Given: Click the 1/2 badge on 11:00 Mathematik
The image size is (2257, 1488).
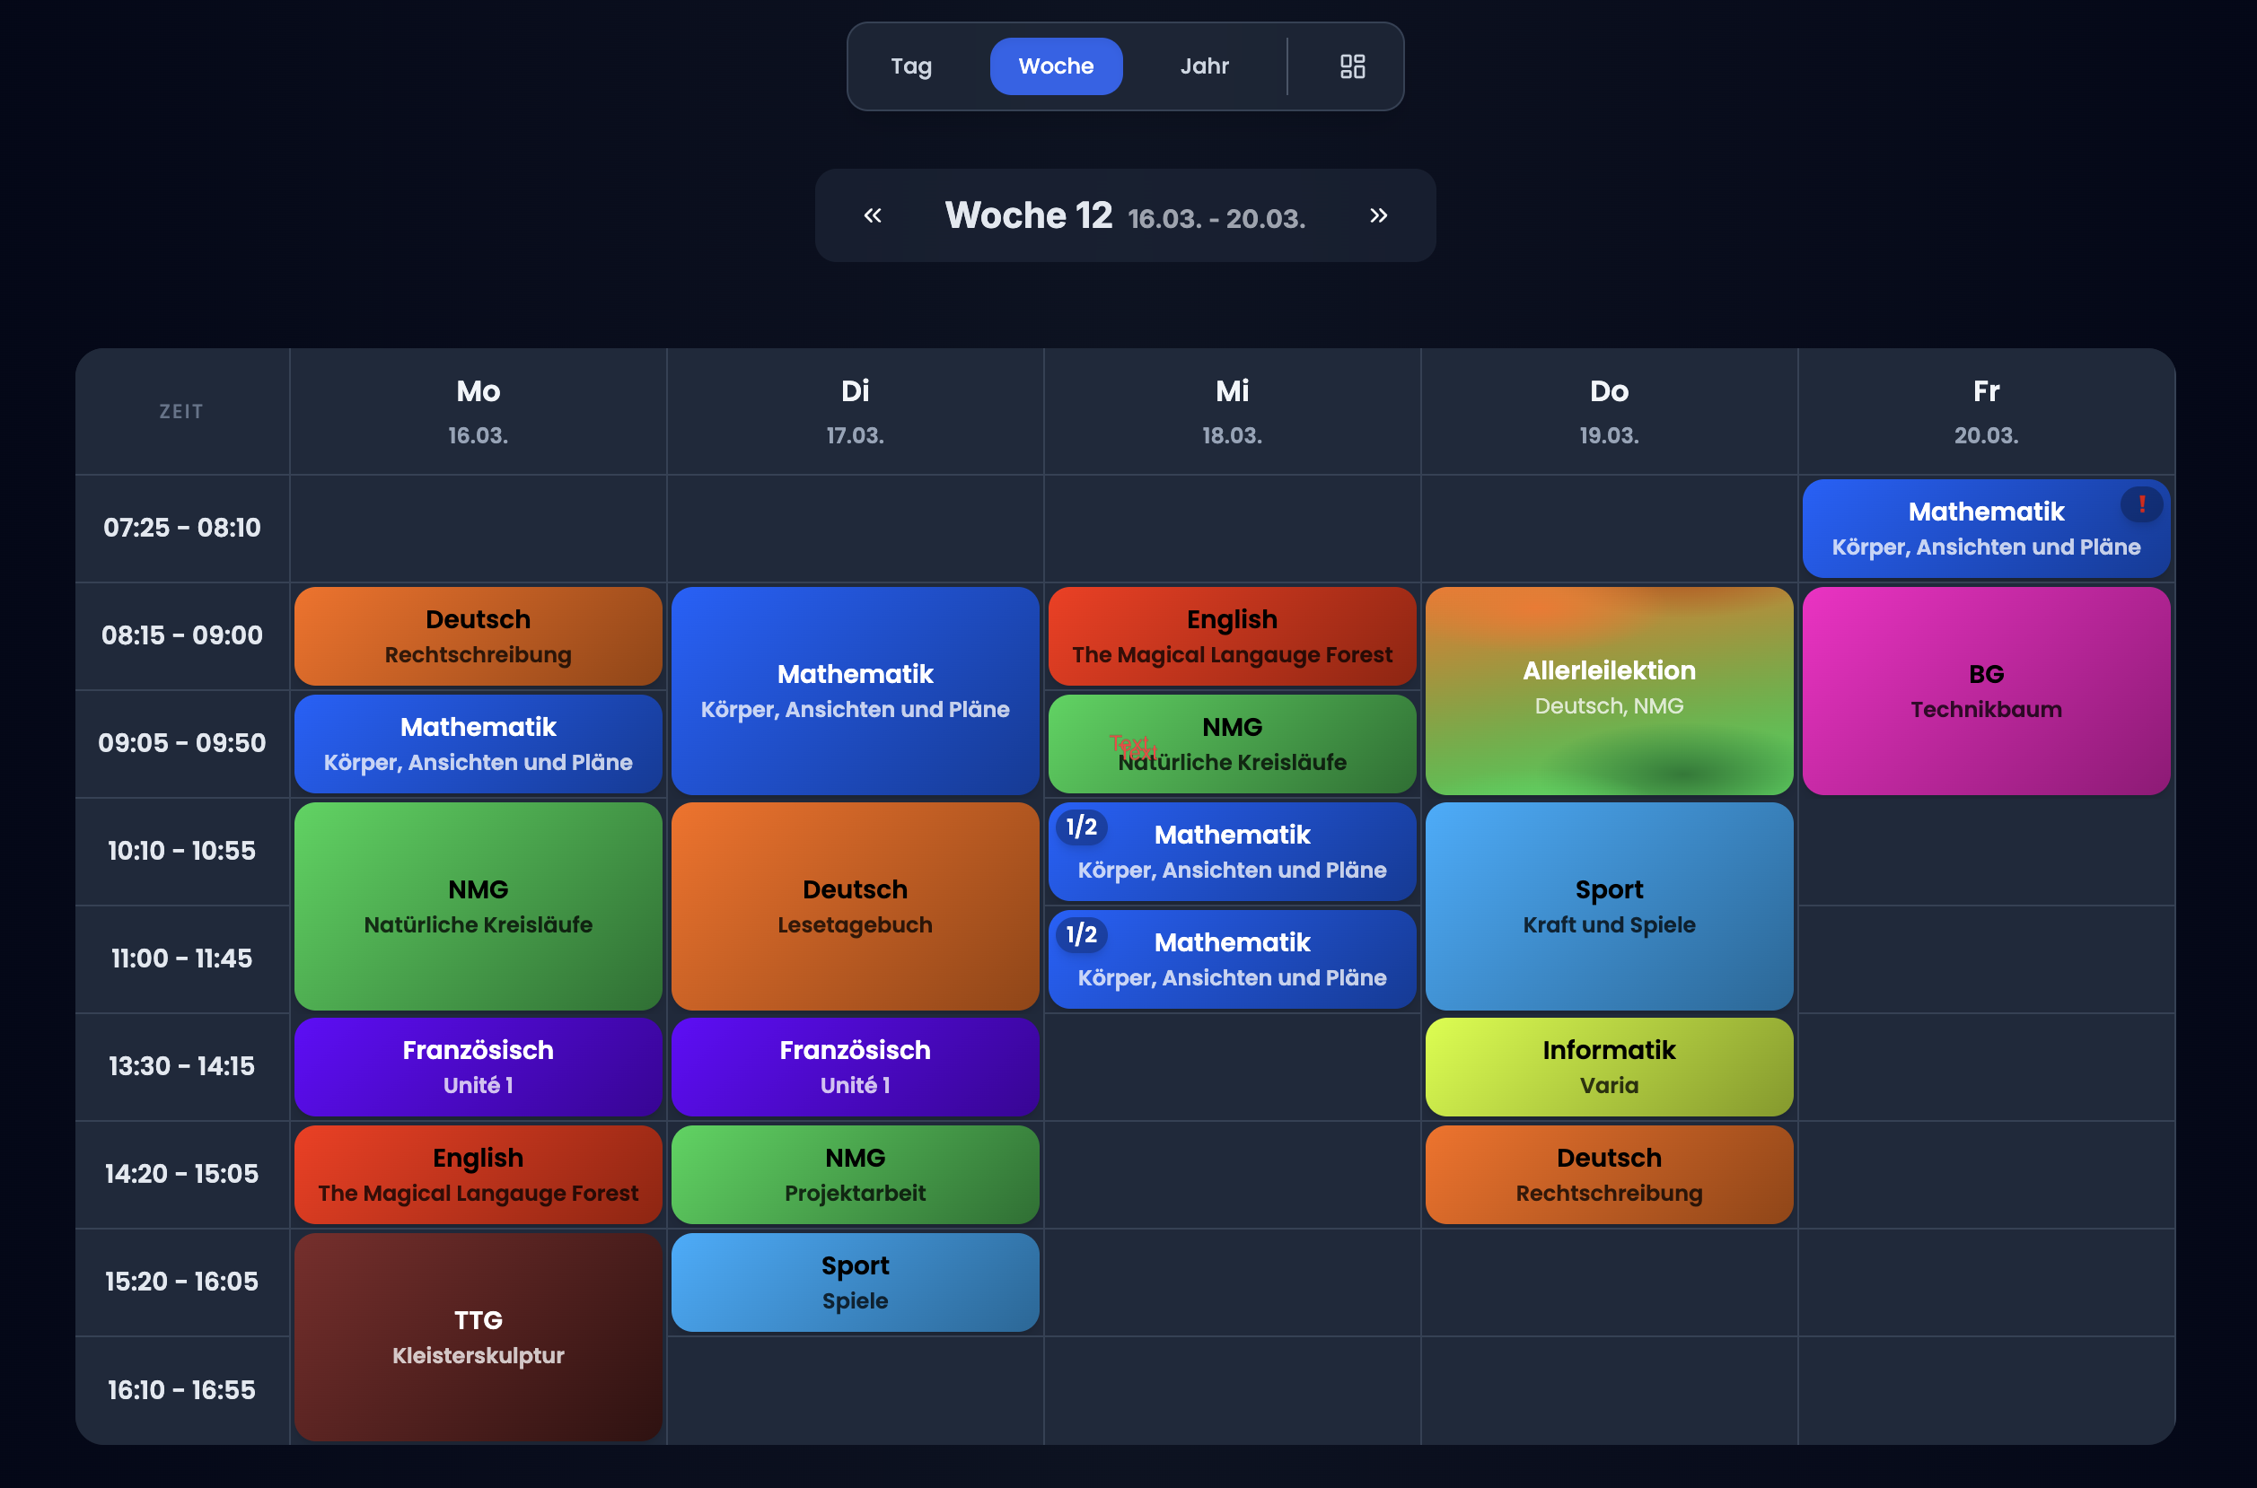Looking at the screenshot, I should 1081,935.
